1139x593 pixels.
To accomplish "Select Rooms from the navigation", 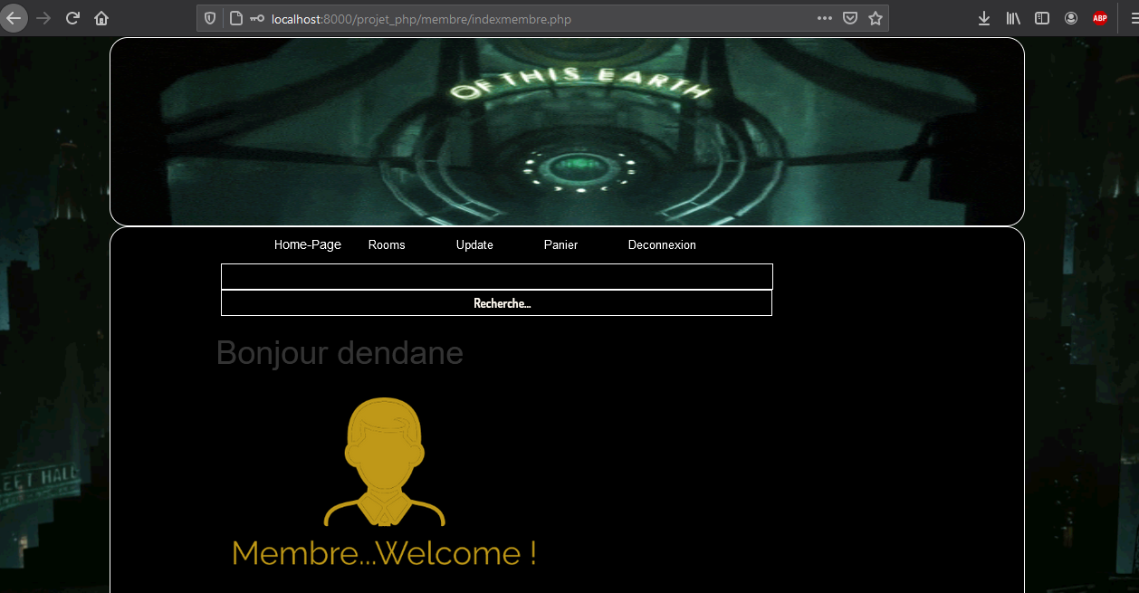I will click(386, 244).
